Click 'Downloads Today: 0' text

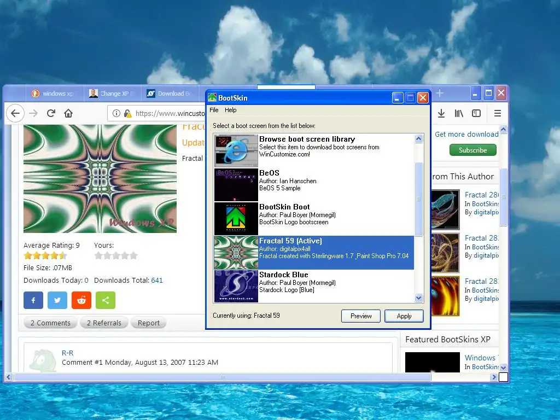pos(56,281)
